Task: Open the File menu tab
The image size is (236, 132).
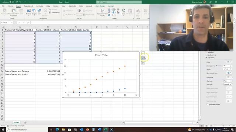Action: click(x=3, y=6)
